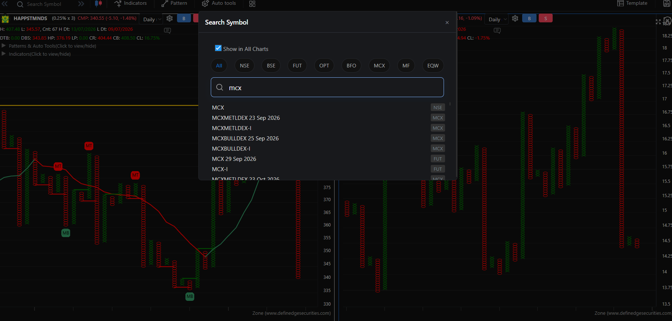The height and width of the screenshot is (321, 672).
Task: Click the next-symbol double chevron in the toolbar
Action: (x=81, y=4)
